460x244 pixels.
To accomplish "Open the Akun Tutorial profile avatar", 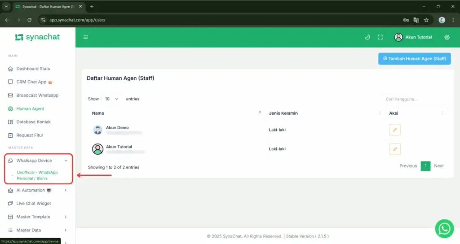I will click(398, 37).
